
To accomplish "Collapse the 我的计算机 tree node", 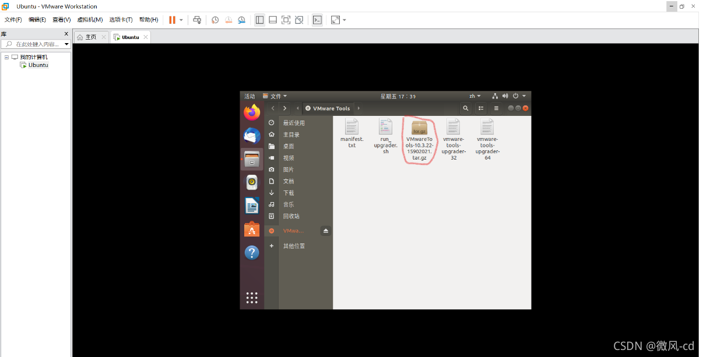I will [x=6, y=57].
